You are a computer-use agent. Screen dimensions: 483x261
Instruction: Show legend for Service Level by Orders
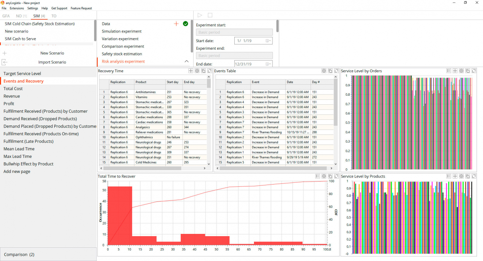click(x=449, y=71)
